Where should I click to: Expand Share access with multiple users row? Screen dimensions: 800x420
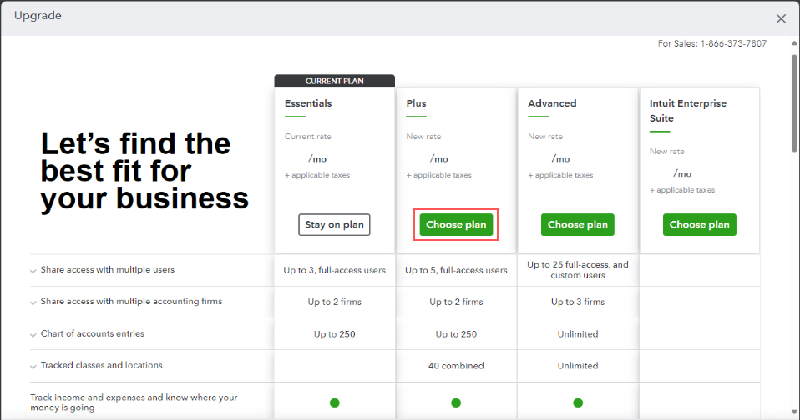pos(33,271)
